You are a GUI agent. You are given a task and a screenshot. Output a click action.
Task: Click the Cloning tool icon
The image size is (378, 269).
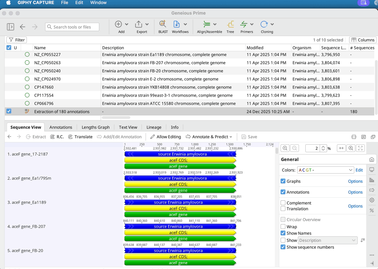click(x=264, y=24)
